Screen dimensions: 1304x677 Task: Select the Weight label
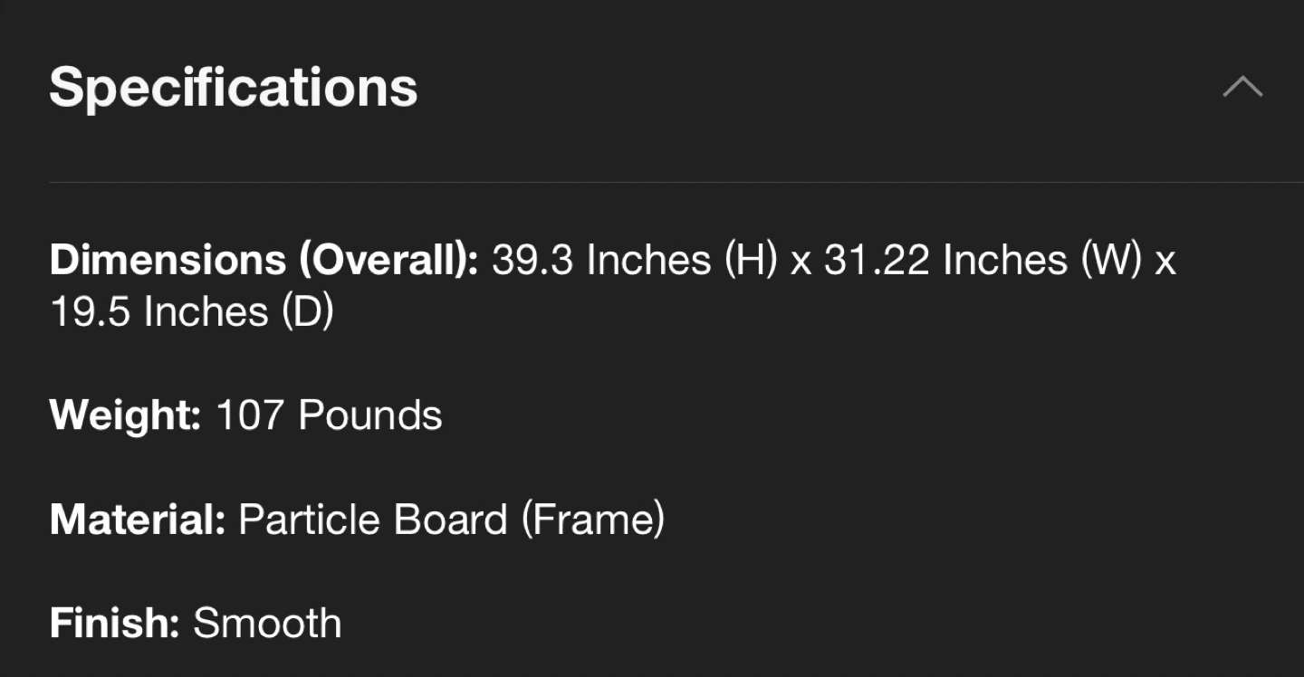(125, 416)
